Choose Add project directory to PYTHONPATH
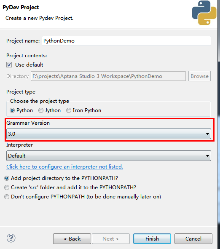220x249 pixels. pyautogui.click(x=7, y=178)
